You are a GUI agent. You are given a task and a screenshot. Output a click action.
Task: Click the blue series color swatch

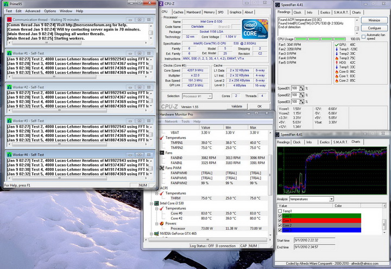click(x=321, y=230)
